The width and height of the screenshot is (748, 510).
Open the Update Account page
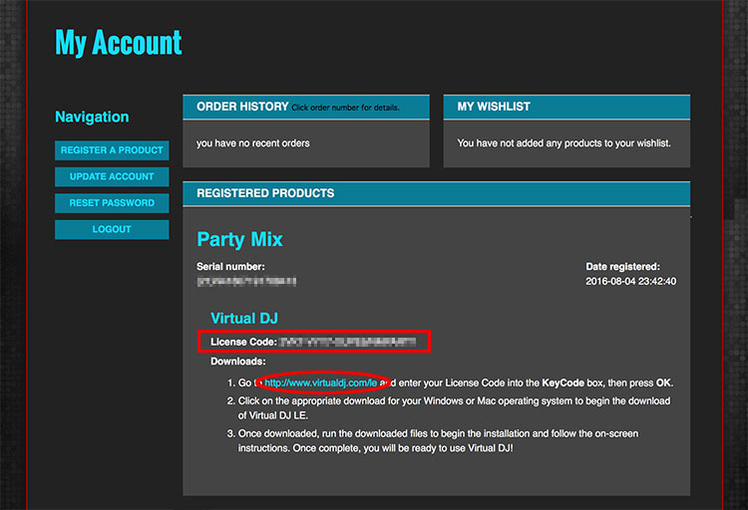pyautogui.click(x=112, y=176)
